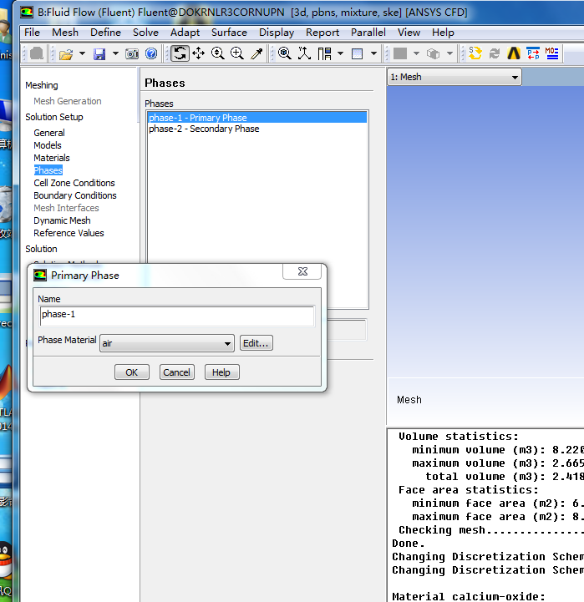Screen dimensions: 584x602
Task: Open the Help menu
Action: [443, 33]
